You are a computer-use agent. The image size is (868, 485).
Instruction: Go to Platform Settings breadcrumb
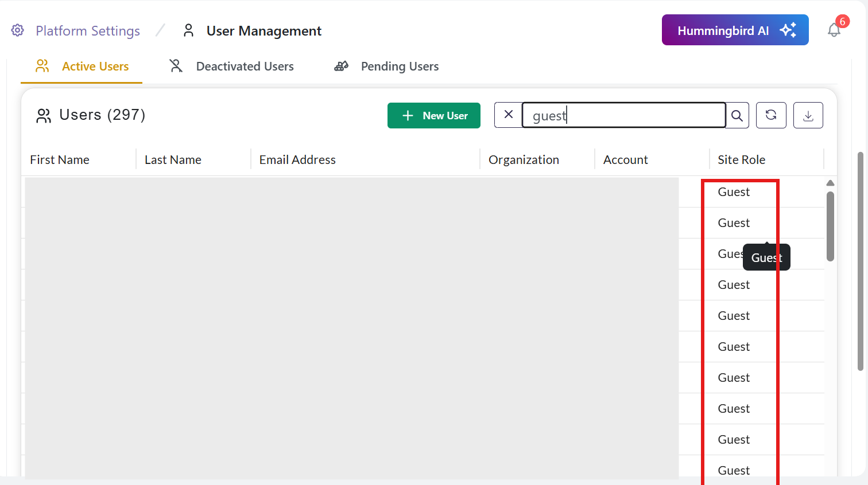(x=87, y=31)
